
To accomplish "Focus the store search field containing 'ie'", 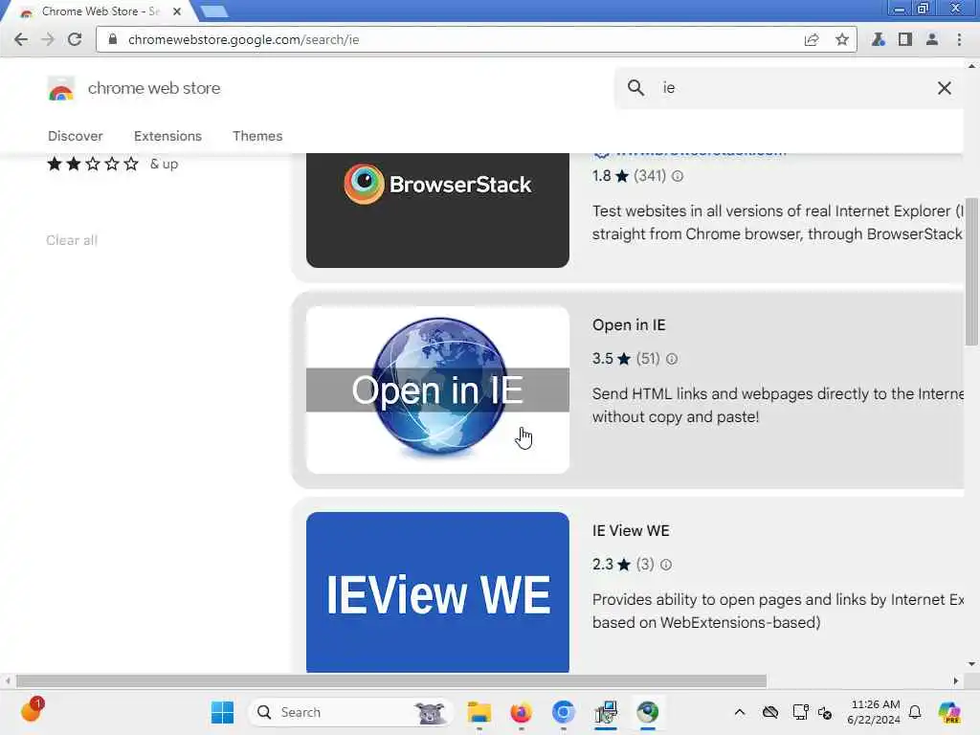I will point(791,87).
